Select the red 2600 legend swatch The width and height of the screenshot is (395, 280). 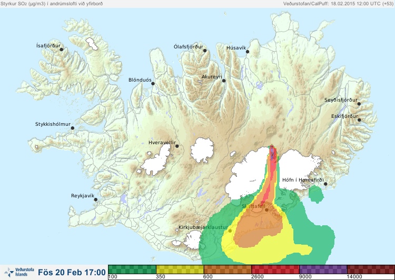(x=275, y=269)
